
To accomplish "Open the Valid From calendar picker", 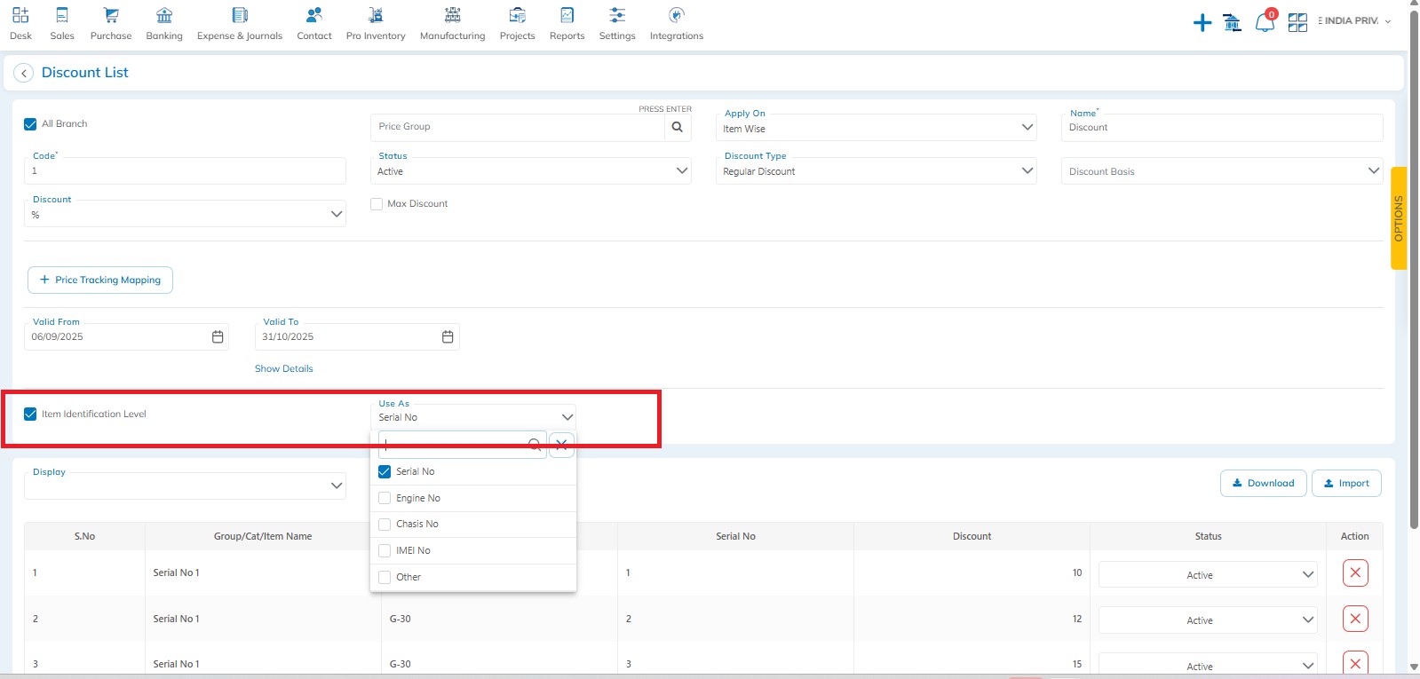I will (x=218, y=337).
